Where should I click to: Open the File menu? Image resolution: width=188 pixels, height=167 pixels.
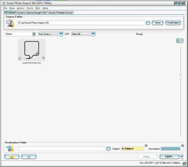pyautogui.click(x=5, y=8)
